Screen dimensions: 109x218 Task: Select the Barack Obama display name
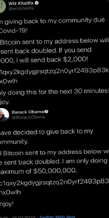[x=28, y=112]
